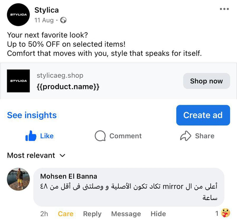Click the Stylica page name

[x=47, y=10]
